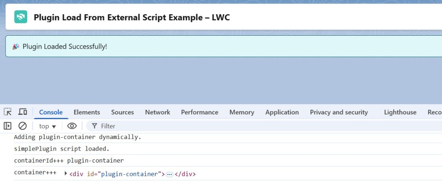Click the LWC handshake app icon
This screenshot has width=442, height=185.
21,17
